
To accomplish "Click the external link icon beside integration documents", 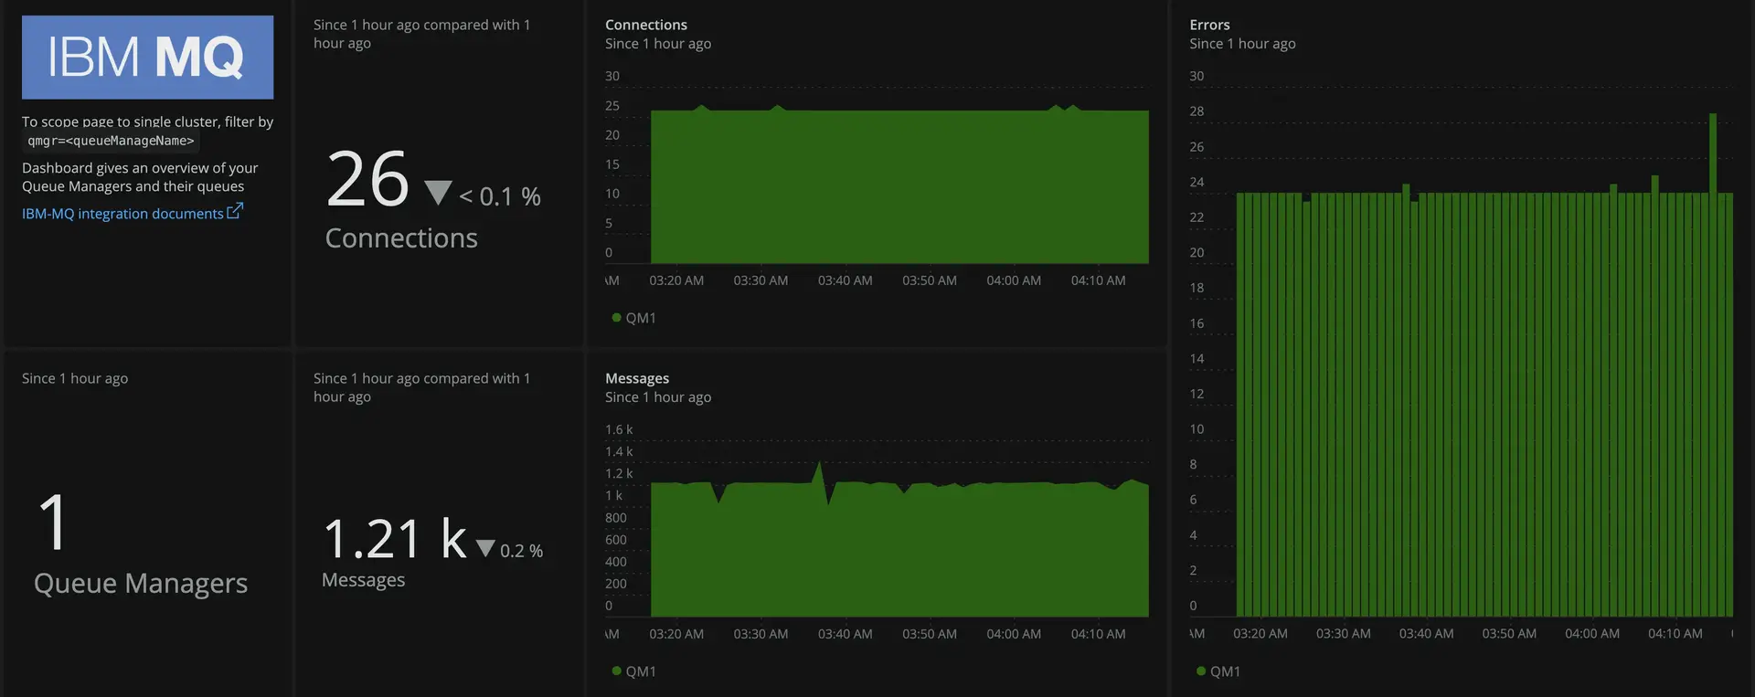I will pos(235,211).
